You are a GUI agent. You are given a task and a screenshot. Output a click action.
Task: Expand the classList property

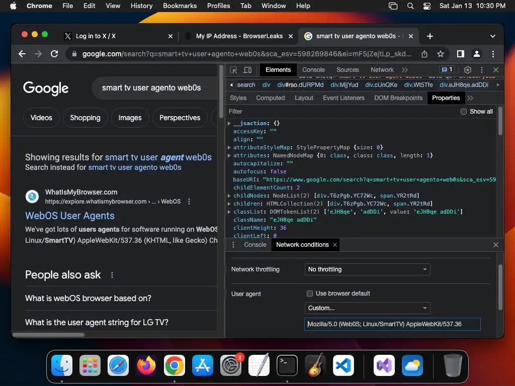click(229, 212)
